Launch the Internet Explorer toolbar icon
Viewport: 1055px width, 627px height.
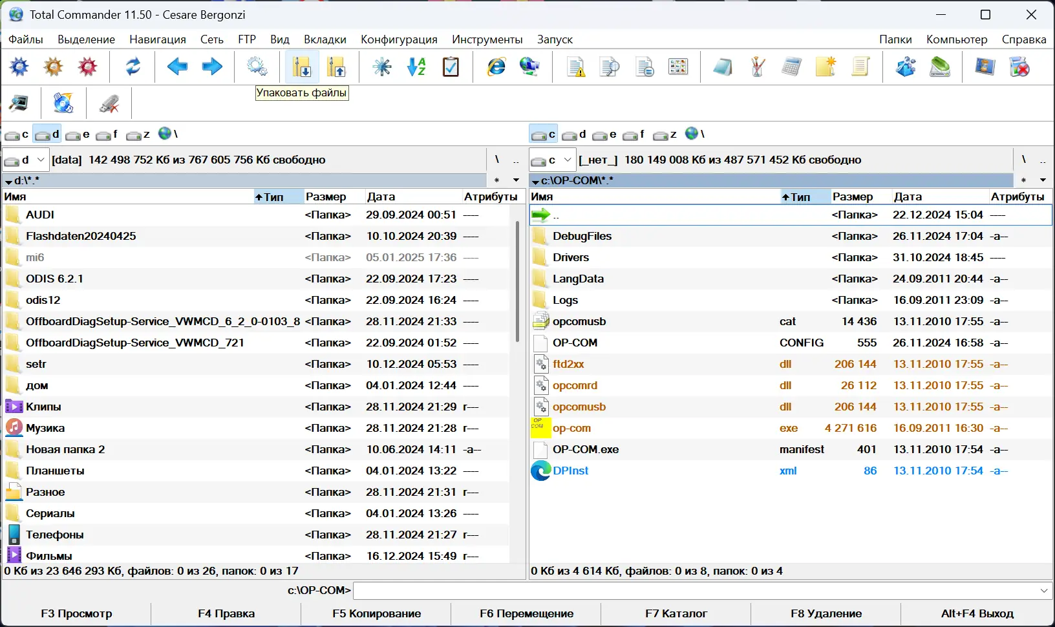click(x=496, y=67)
